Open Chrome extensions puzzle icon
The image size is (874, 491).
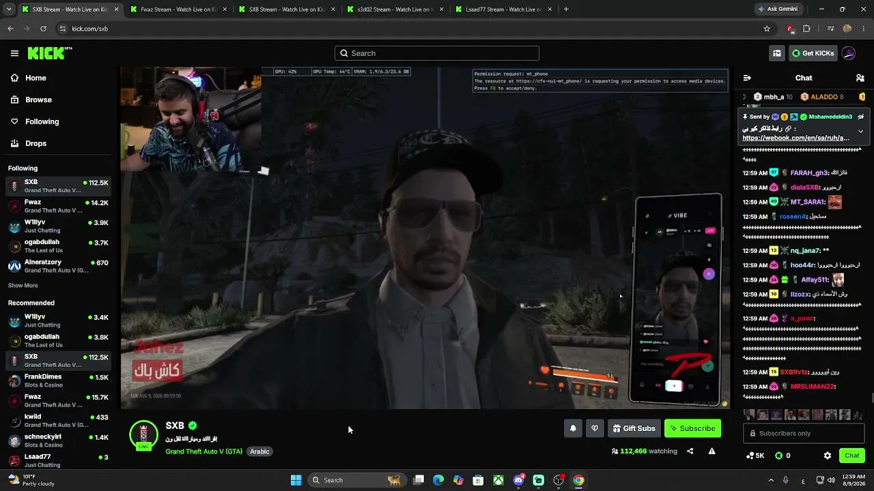(x=806, y=29)
